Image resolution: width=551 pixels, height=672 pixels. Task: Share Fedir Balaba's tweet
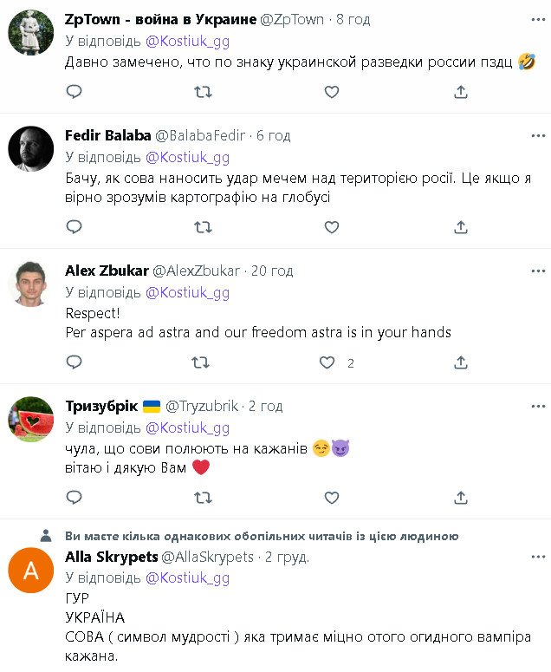coord(461,226)
